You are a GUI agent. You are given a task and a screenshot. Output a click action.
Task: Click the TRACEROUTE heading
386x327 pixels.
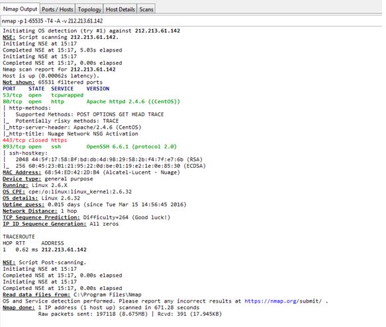19,236
